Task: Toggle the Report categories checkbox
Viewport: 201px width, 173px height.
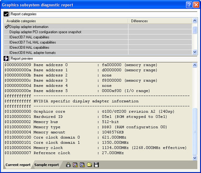Action: click(6, 14)
